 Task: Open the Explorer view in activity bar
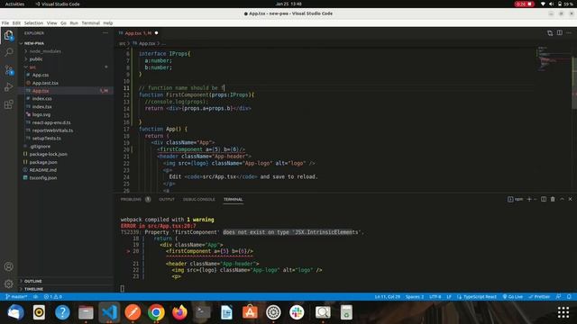(x=8, y=35)
